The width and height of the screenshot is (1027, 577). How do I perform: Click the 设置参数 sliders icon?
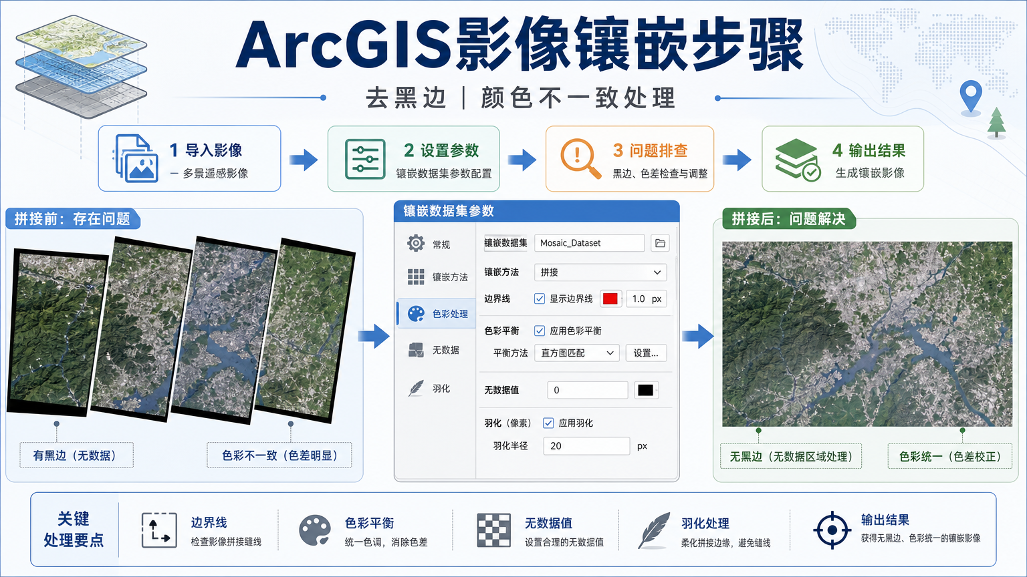[x=365, y=159]
